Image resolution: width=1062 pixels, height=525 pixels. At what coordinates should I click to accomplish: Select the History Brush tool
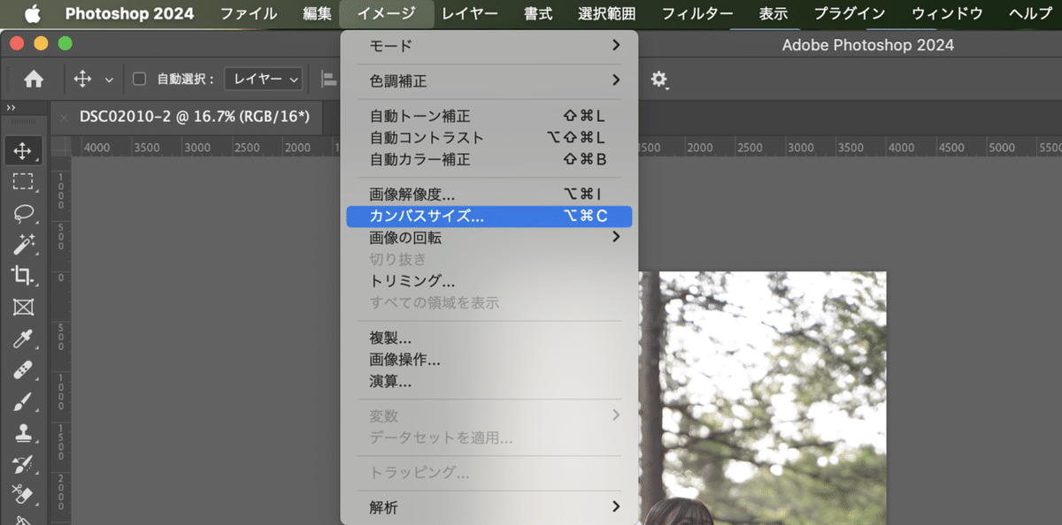tap(22, 464)
